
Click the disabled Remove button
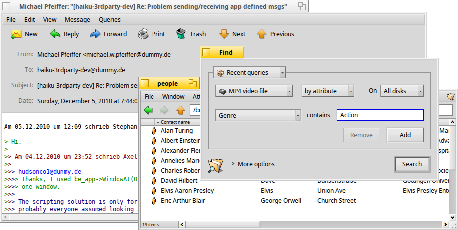tap(361, 135)
